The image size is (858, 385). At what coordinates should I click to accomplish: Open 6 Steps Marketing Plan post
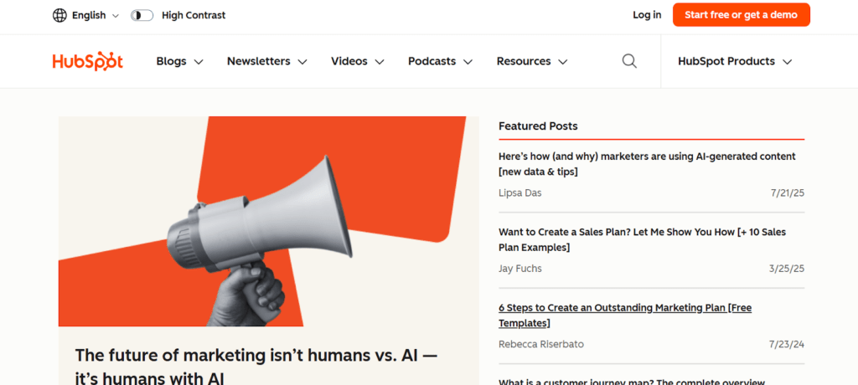click(625, 315)
